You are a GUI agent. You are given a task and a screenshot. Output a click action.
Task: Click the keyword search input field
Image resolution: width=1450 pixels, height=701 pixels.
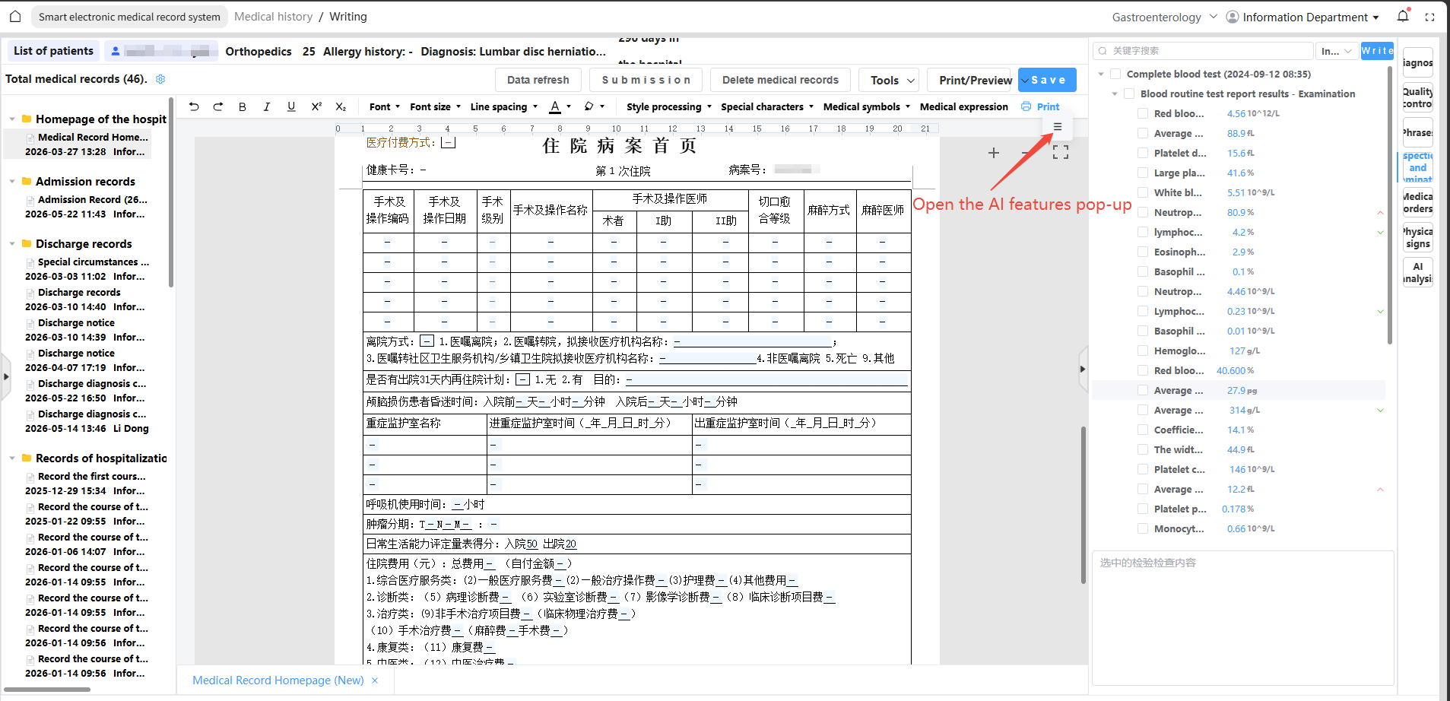click(x=1204, y=51)
